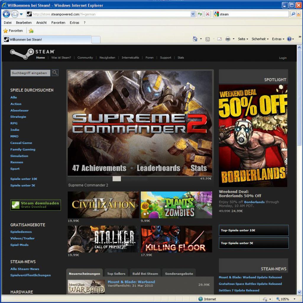
Task: Click the Login link
Action: click(x=283, y=58)
